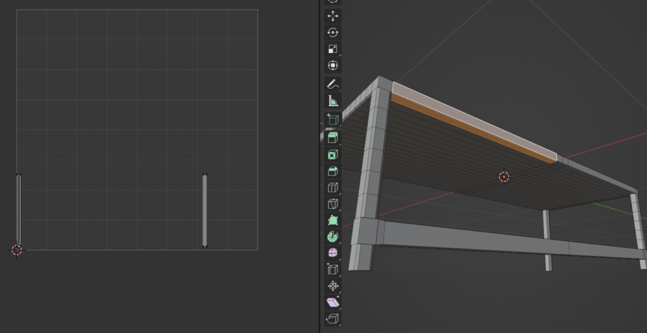This screenshot has height=333, width=647.
Task: Pick the Shrink/Fatten tool
Action: [332, 286]
